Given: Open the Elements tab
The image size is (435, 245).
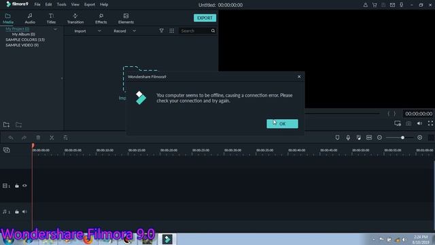Looking at the screenshot, I should (126, 18).
